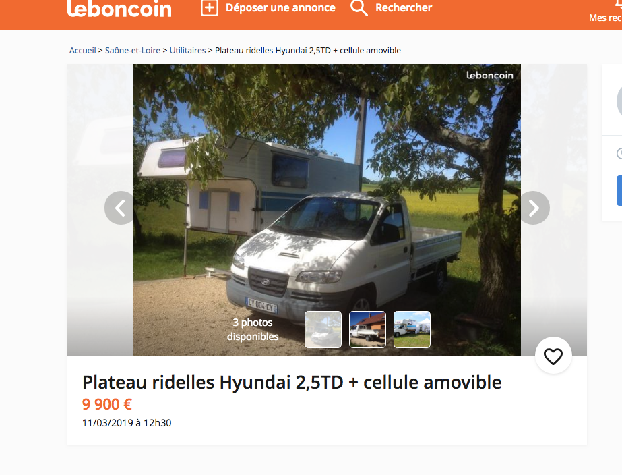Select second thumbnail with house and truck
This screenshot has height=475, width=622.
(x=367, y=330)
